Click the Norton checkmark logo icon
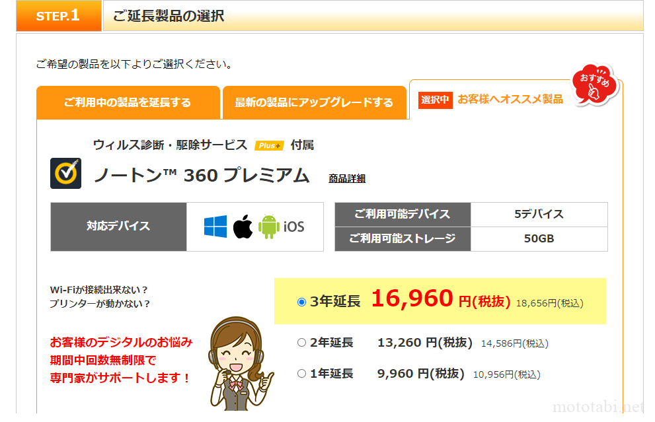Viewport: 655px width, 422px height. point(65,173)
